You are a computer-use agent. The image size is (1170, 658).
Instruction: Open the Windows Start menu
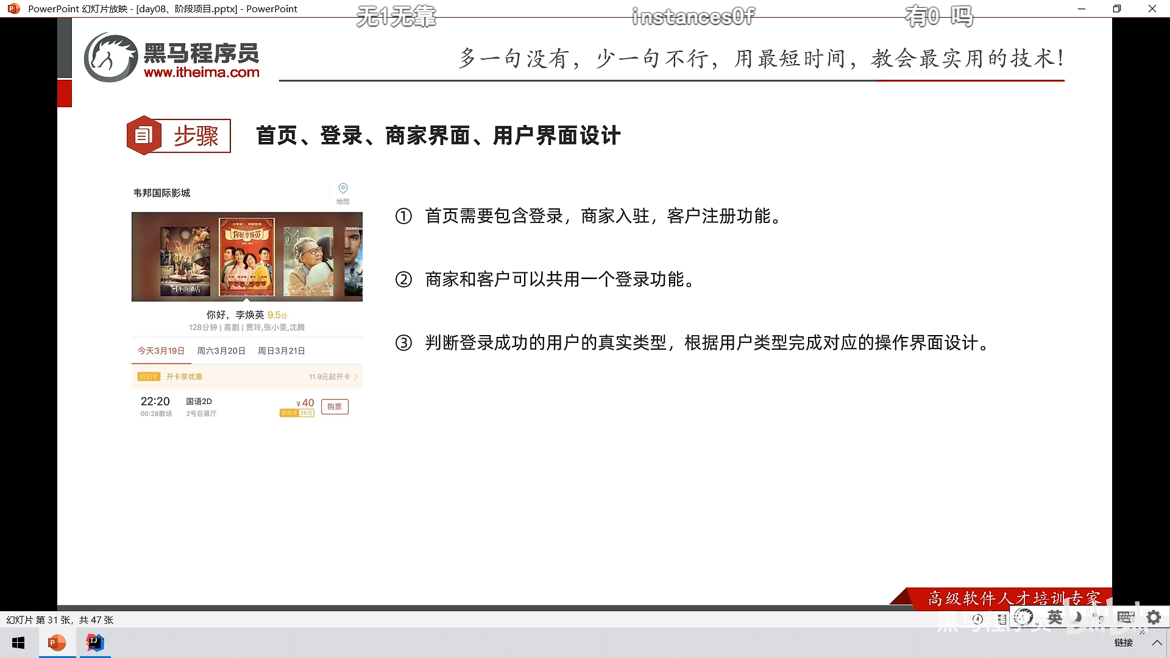click(x=18, y=643)
